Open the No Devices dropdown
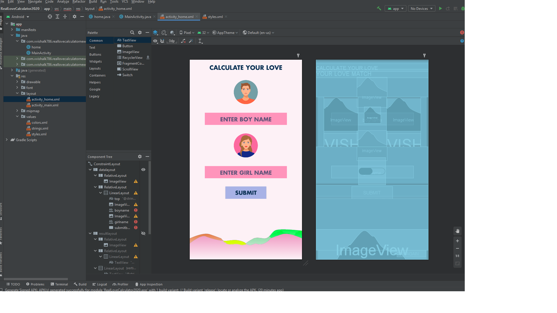This screenshot has width=557, height=313. (422, 8)
